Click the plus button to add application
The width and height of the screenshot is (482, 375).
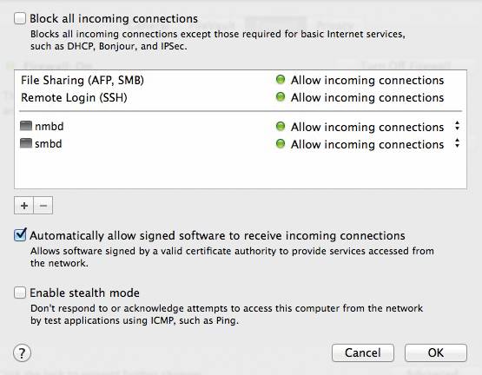(x=24, y=206)
